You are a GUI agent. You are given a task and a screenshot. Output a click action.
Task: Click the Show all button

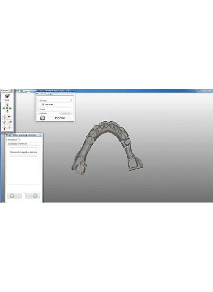pos(66,113)
